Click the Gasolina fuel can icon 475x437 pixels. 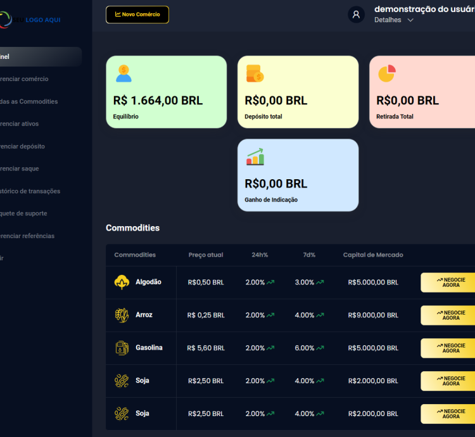(122, 348)
